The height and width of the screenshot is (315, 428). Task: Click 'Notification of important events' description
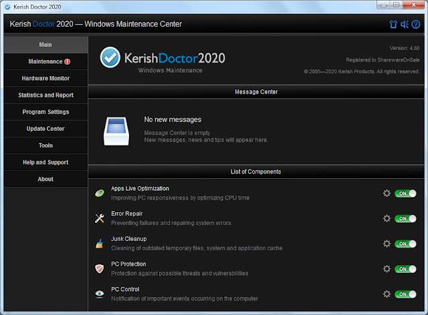pos(185,299)
